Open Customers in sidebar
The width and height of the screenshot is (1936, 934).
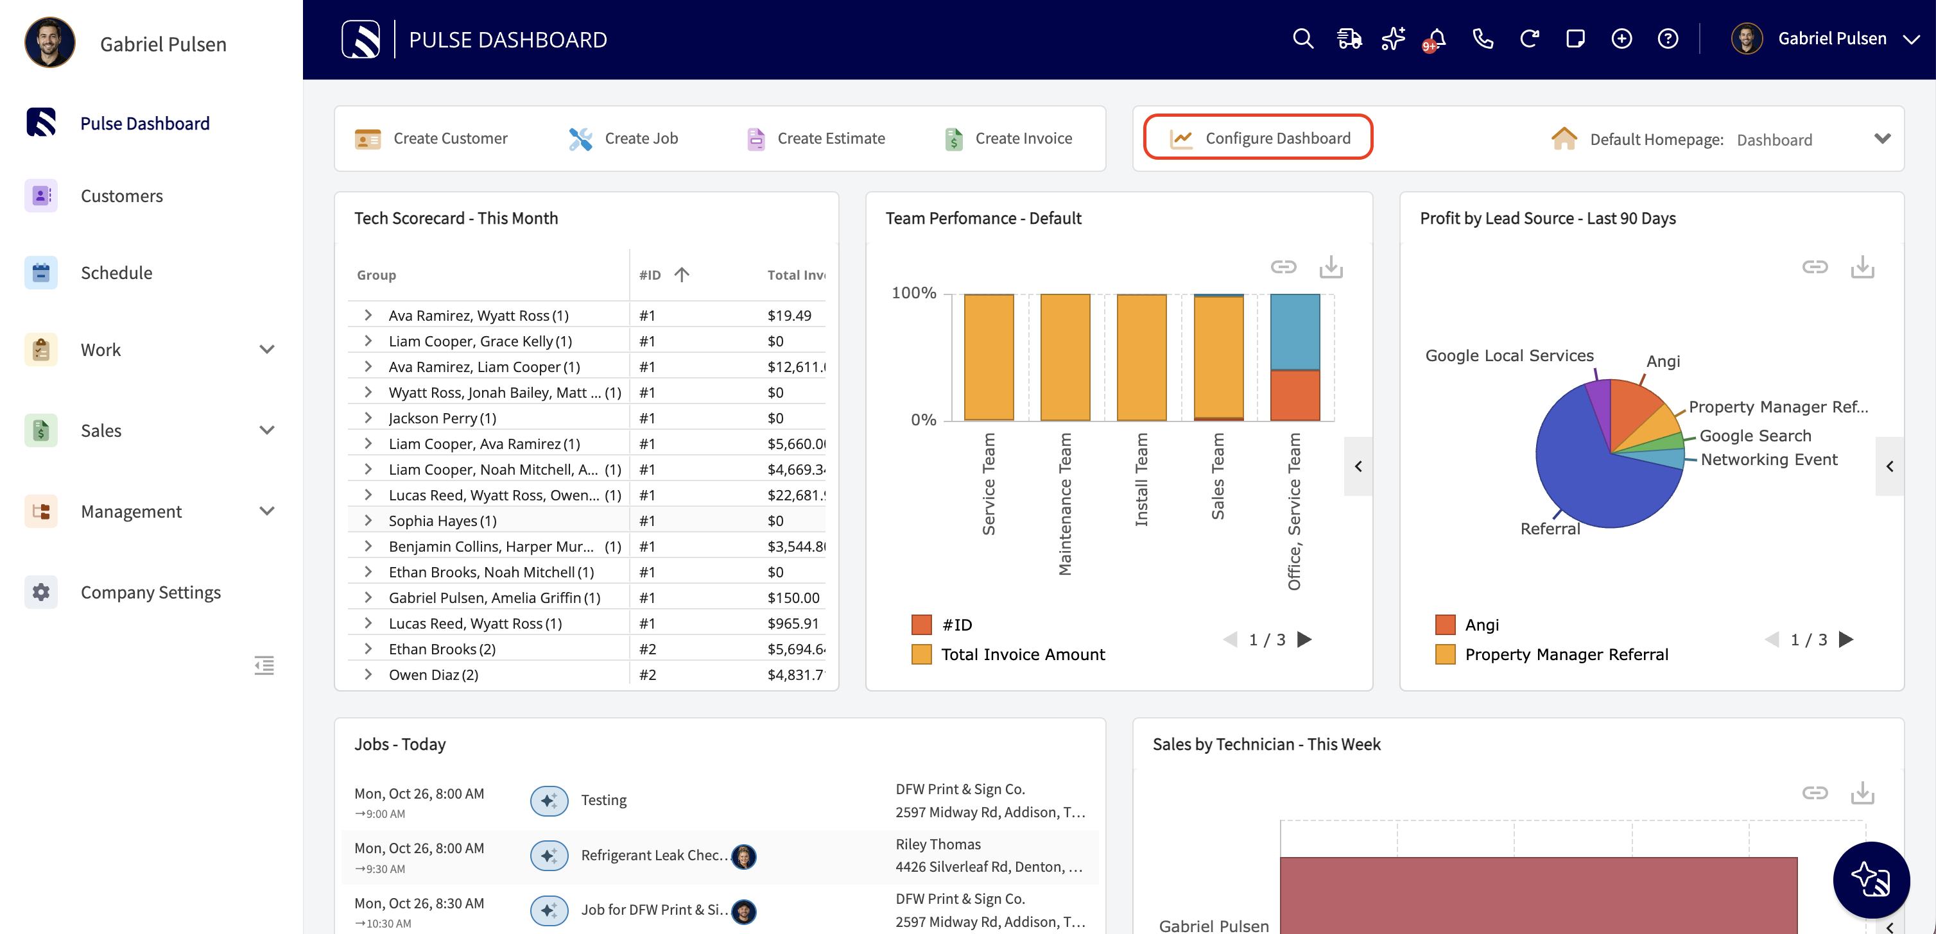coord(122,196)
